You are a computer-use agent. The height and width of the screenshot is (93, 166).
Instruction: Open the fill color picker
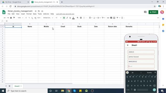78,18
